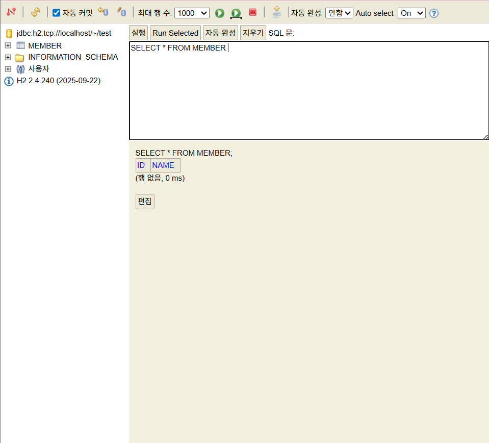Select jdbc:h2:tcp://localhost/~/test in the tree
489x443 pixels.
[x=64, y=33]
